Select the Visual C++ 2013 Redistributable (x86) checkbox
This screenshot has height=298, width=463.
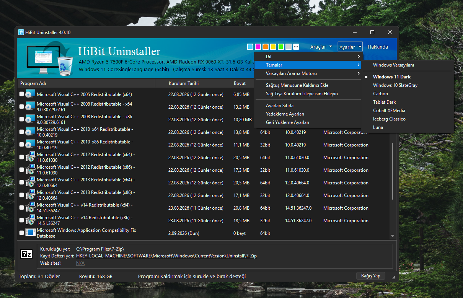tap(21, 195)
